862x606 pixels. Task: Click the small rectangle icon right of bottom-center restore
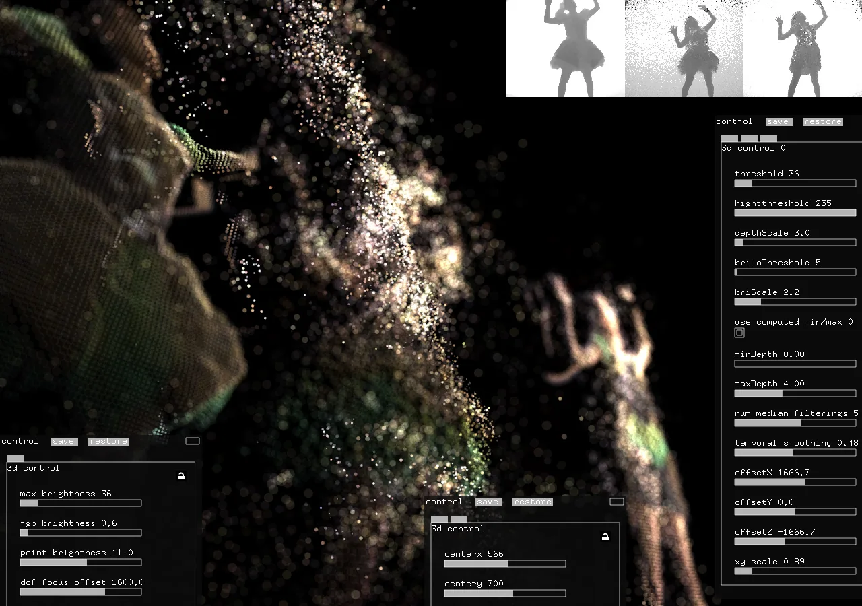tap(617, 502)
